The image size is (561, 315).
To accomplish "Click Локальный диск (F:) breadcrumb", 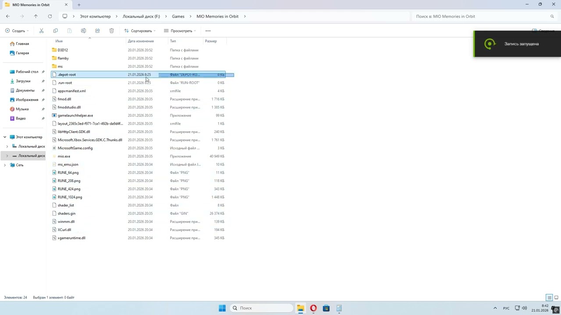I will [x=141, y=16].
